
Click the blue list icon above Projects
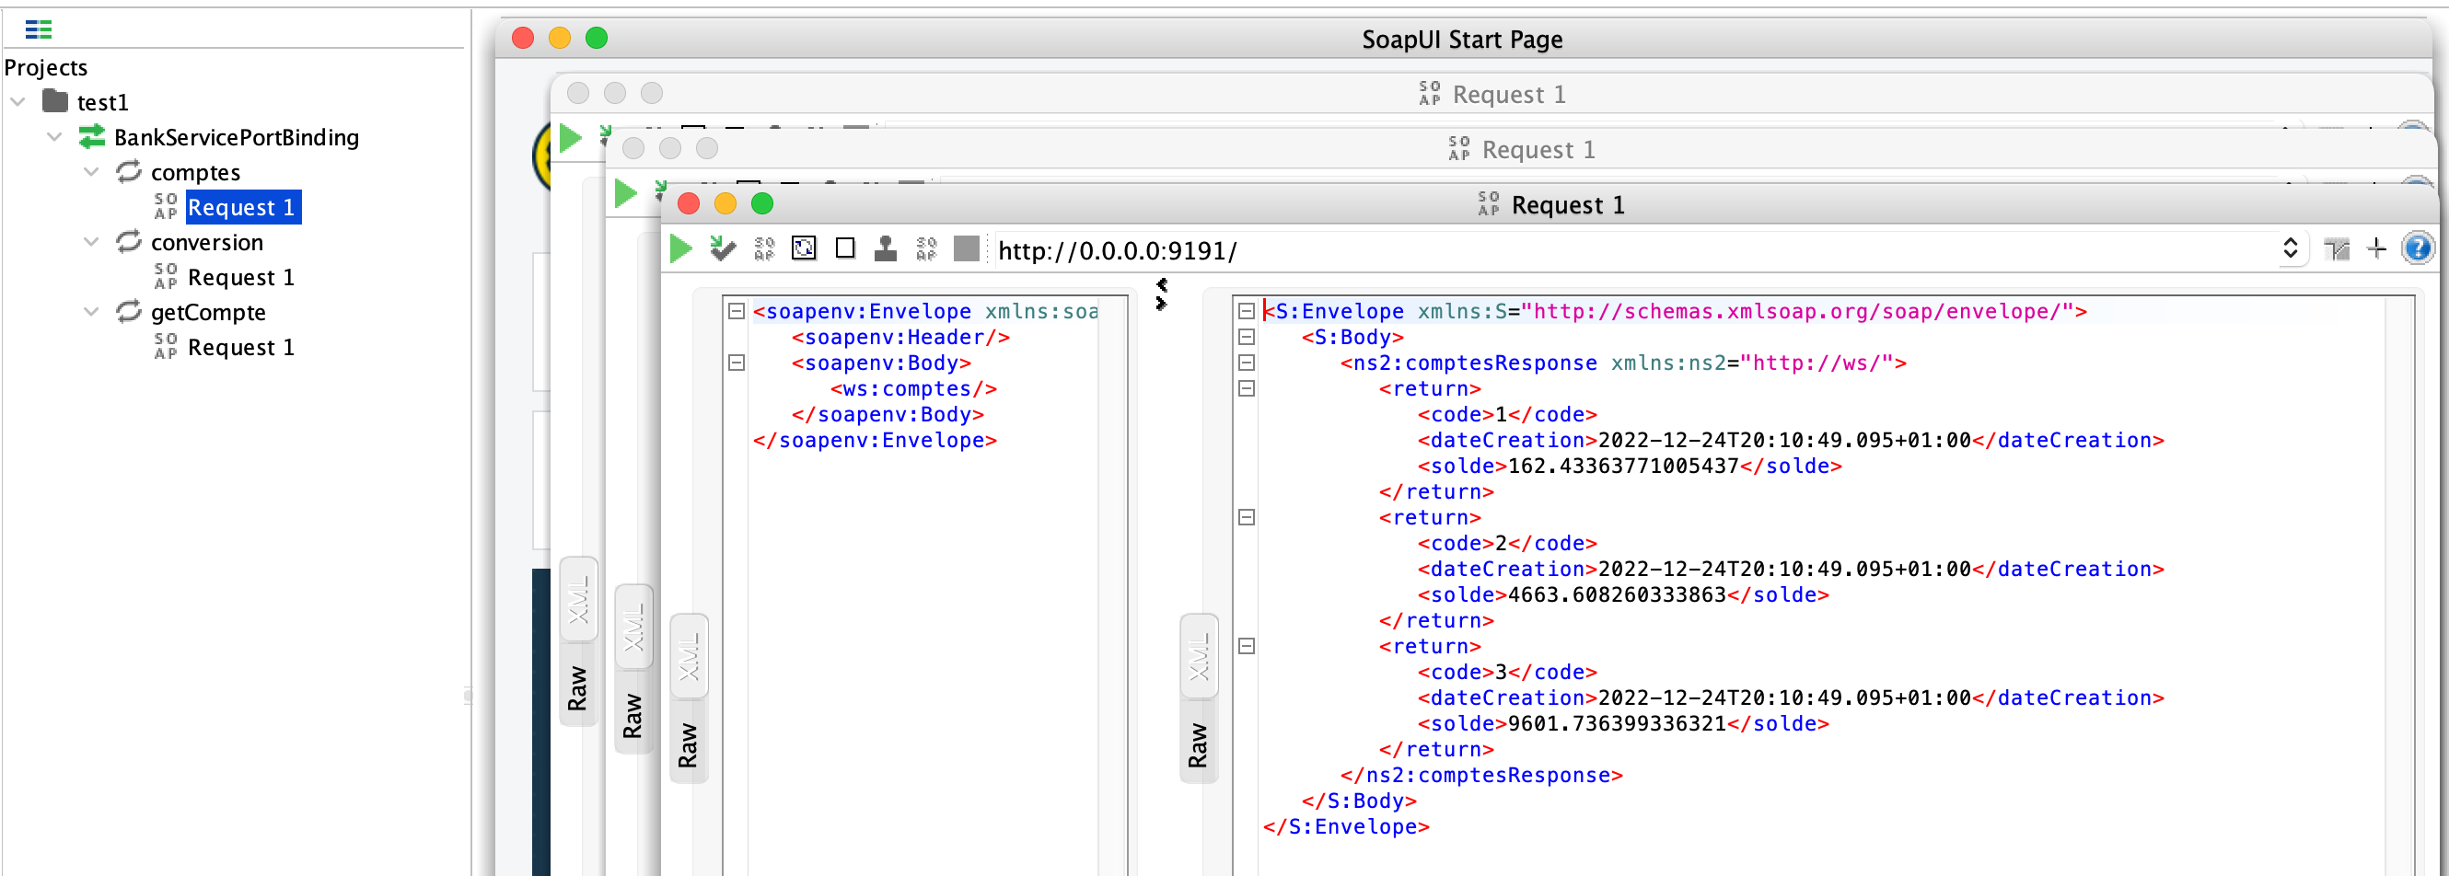tap(38, 29)
